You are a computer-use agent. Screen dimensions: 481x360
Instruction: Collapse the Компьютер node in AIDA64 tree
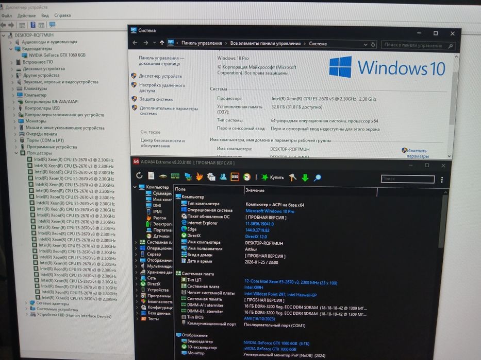tap(135, 187)
